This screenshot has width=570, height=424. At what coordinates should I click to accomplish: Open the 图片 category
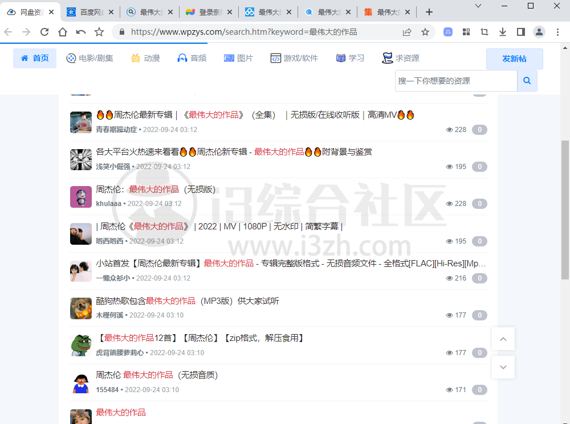[238, 58]
